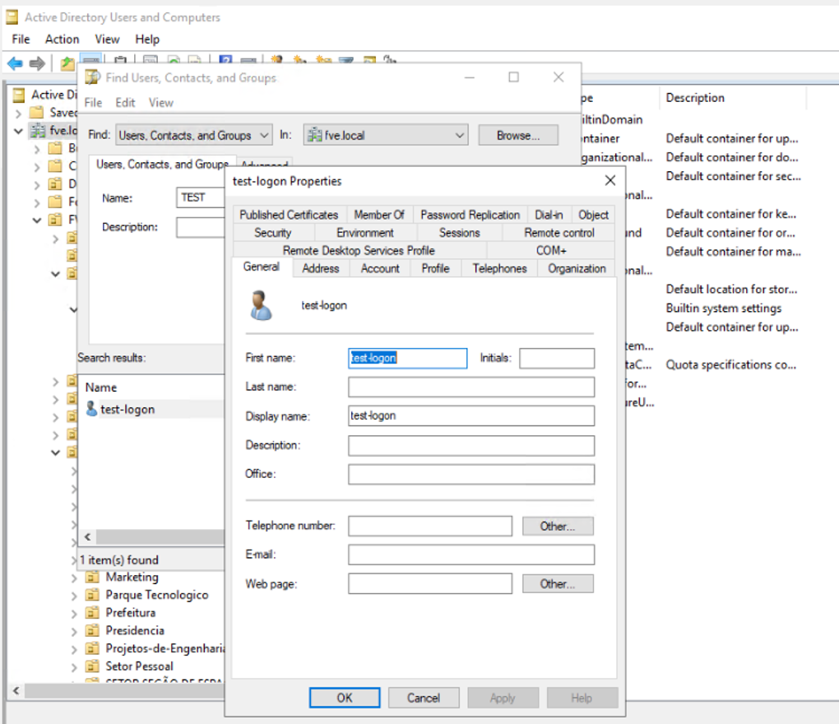Click the Name search field containing TEST
839x724 pixels.
[x=200, y=197]
